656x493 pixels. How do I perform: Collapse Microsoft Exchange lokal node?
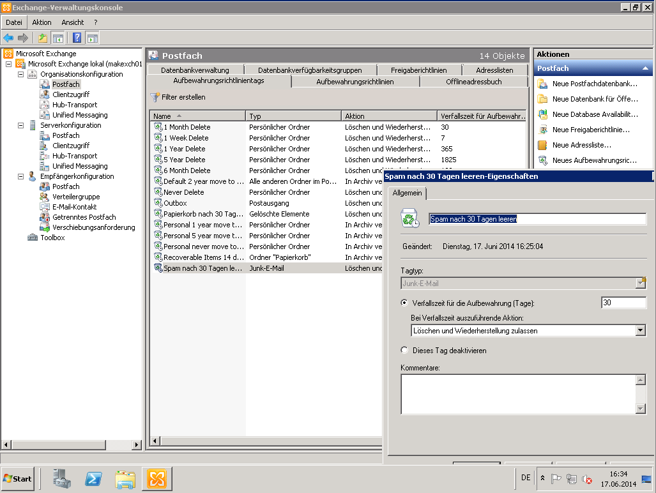click(8, 64)
